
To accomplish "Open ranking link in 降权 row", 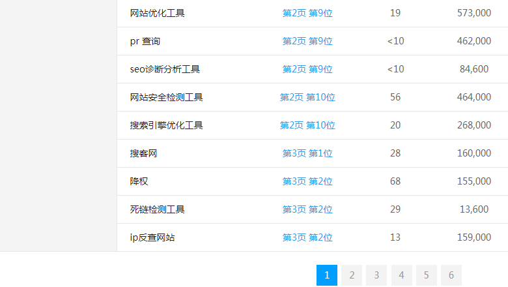I will pyautogui.click(x=307, y=181).
